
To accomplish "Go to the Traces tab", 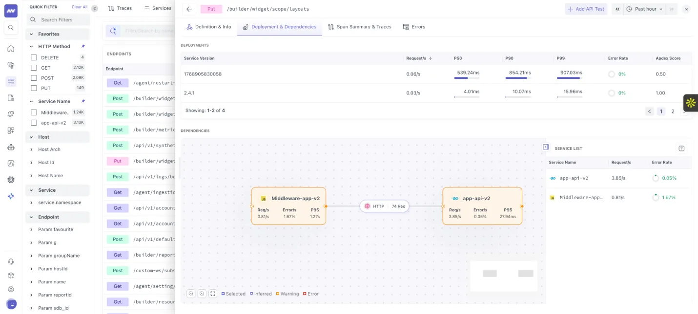I will pos(120,8).
